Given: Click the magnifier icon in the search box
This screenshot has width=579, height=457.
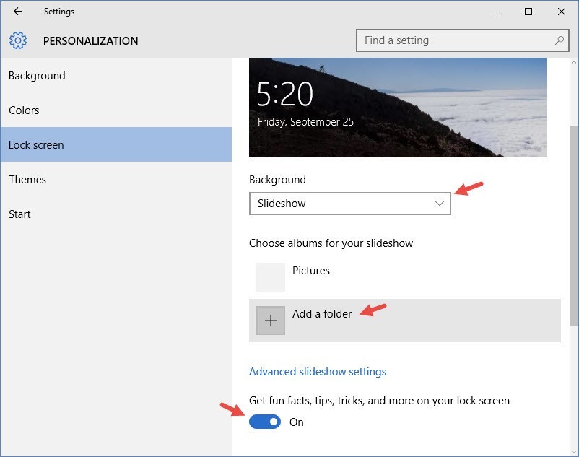Looking at the screenshot, I should (560, 40).
